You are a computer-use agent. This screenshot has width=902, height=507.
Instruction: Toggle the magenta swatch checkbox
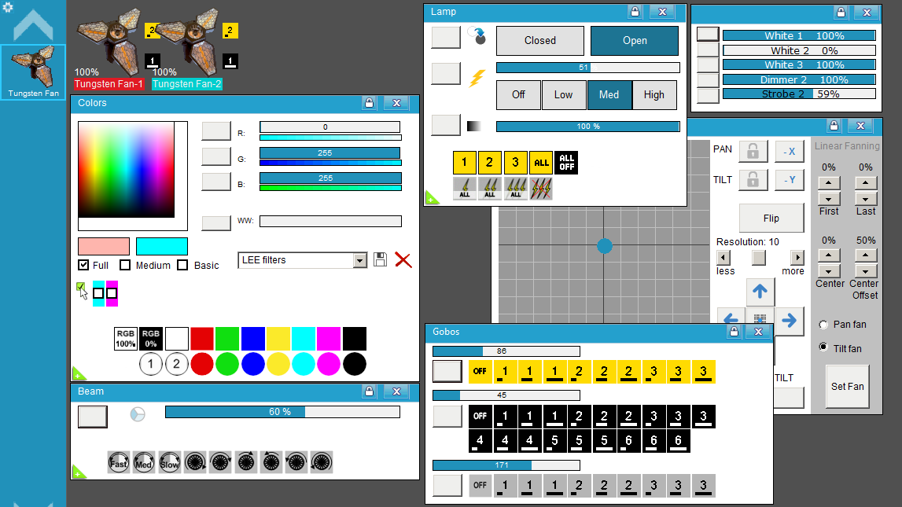click(x=112, y=293)
